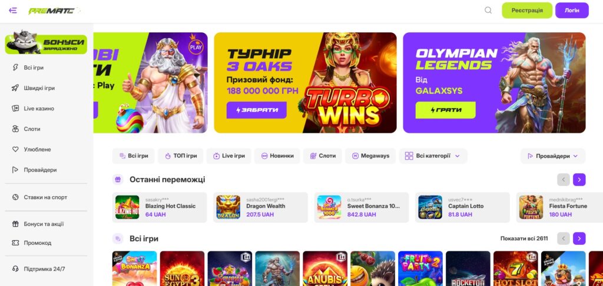Select the ТОП ігри category tab
This screenshot has width=603, height=286.
[x=180, y=156]
